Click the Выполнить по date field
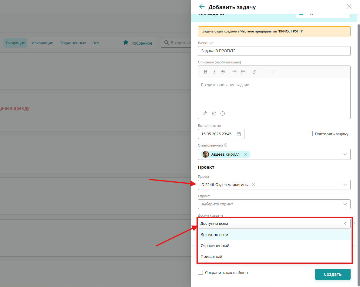 tap(221, 134)
